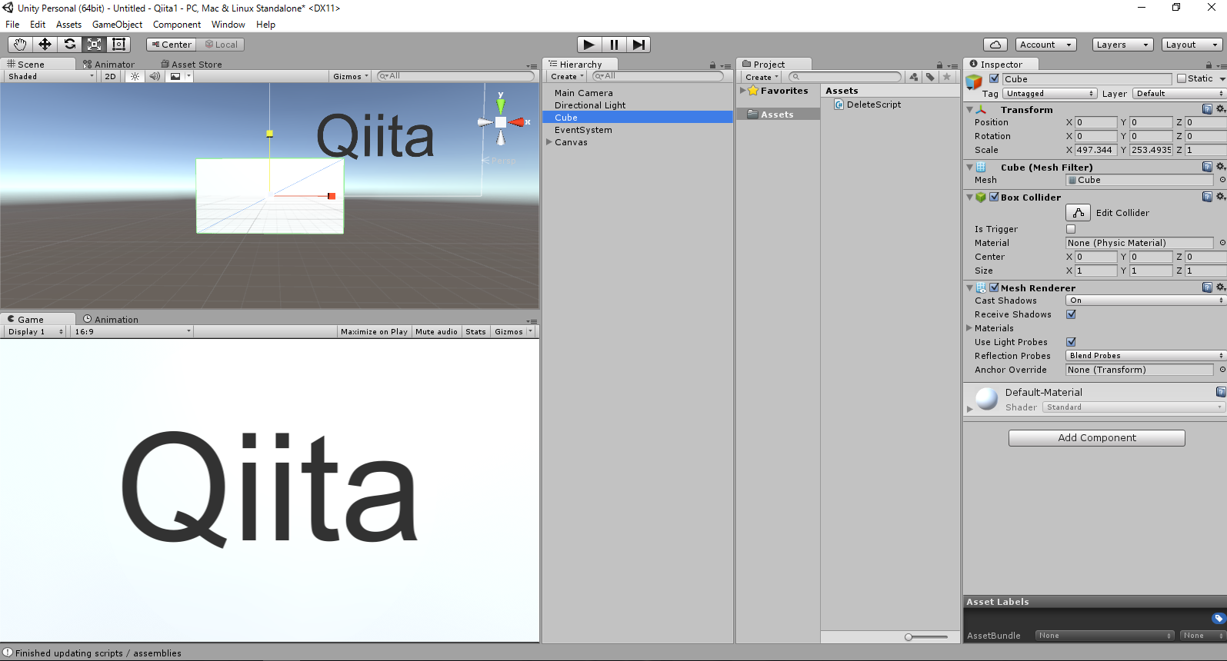Click the Stats button
1227x661 pixels.
pos(475,332)
